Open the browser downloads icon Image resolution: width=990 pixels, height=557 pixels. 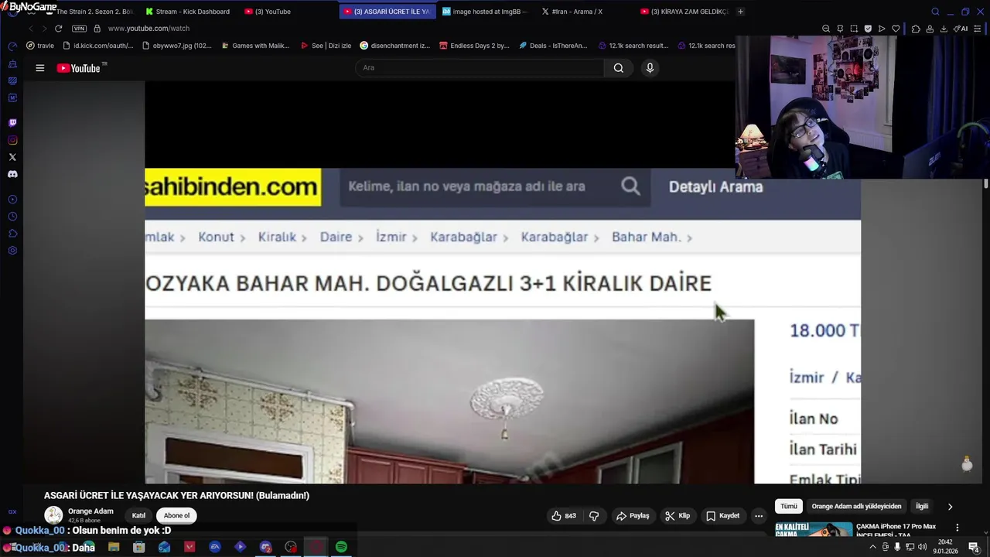pyautogui.click(x=944, y=29)
